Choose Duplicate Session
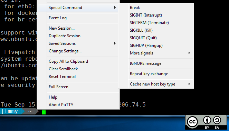 click(x=78, y=36)
